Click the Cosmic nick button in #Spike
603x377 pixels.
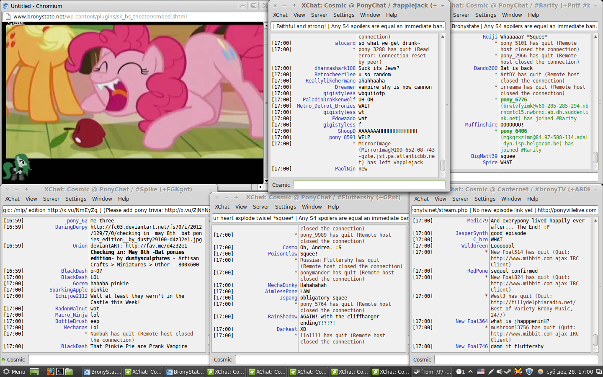pyautogui.click(x=16, y=359)
